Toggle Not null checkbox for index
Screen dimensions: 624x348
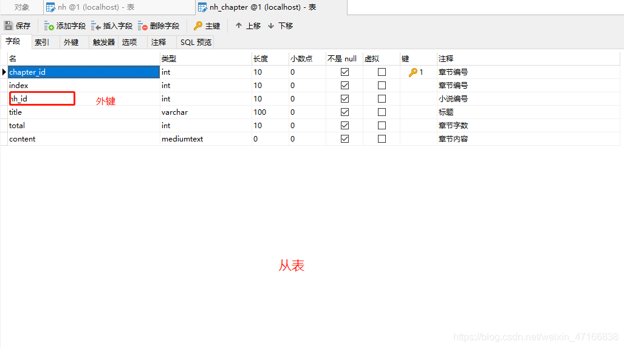[345, 86]
